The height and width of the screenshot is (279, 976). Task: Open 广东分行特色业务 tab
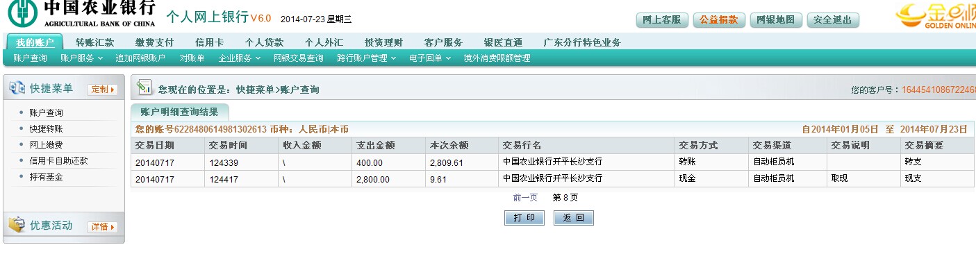(582, 42)
